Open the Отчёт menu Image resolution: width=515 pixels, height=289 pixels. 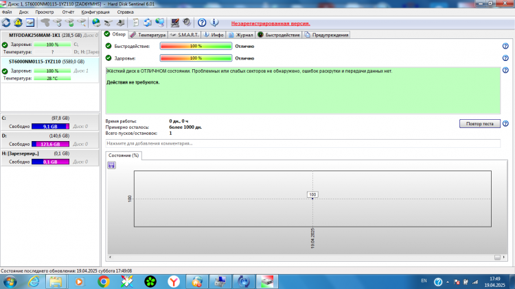pos(68,12)
